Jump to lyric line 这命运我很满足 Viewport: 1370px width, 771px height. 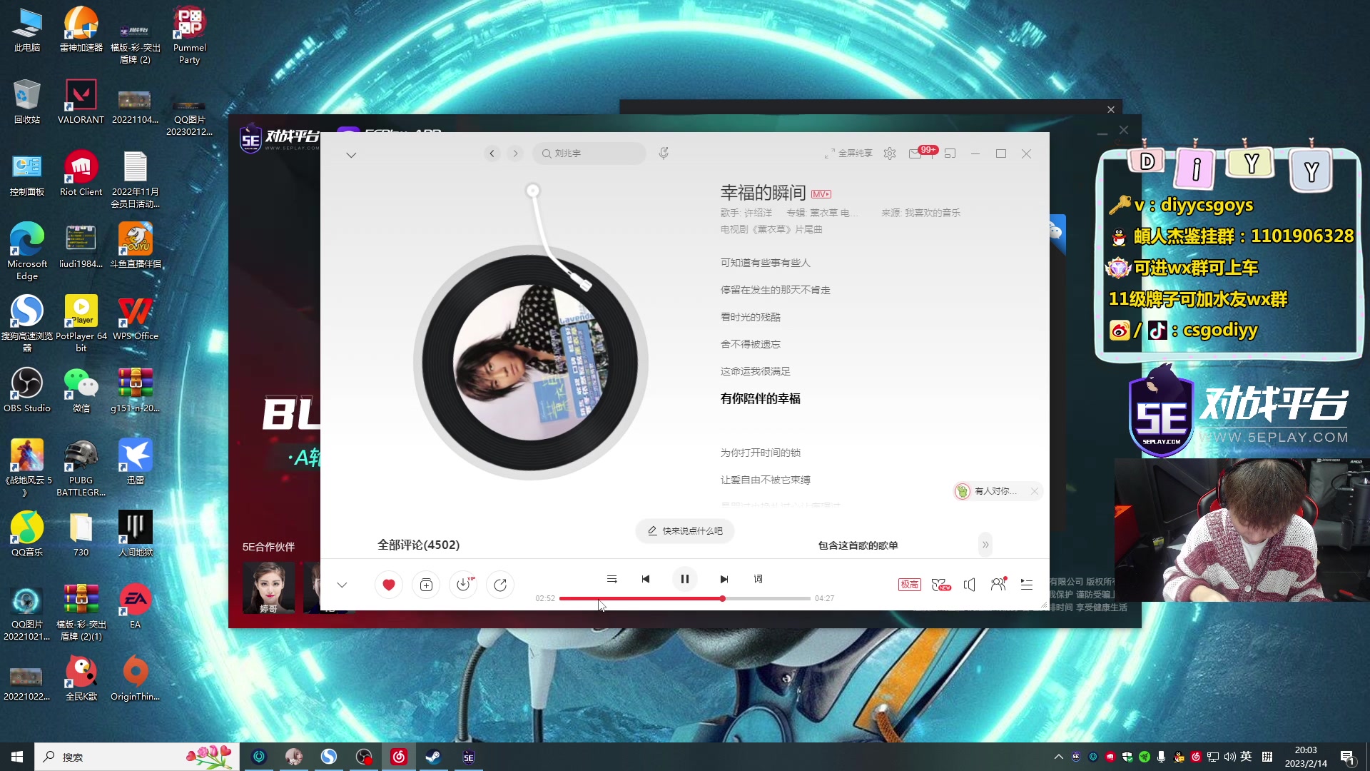[755, 371]
